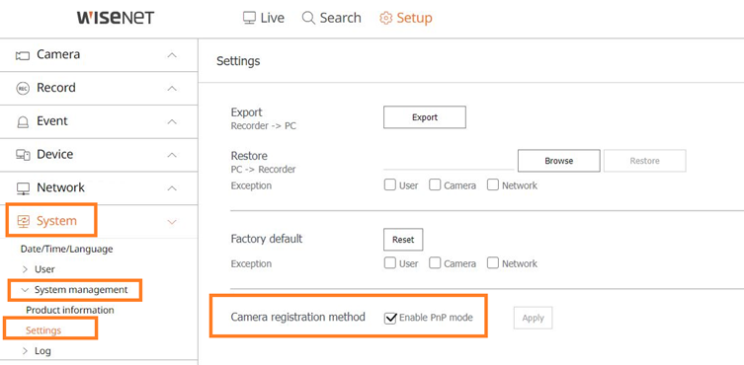Screen dimensions: 744x365
Task: Click the REC Record icon
Action: [23, 88]
